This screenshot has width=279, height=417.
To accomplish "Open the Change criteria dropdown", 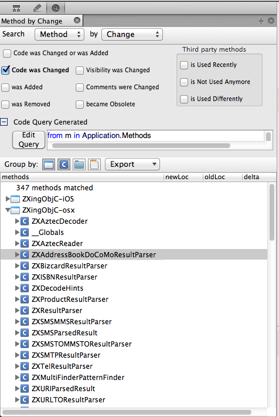I will tap(132, 34).
